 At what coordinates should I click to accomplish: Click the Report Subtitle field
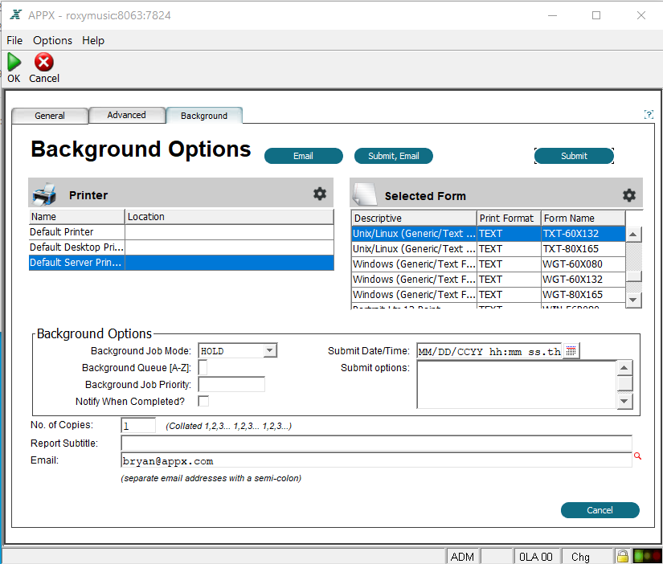(376, 443)
